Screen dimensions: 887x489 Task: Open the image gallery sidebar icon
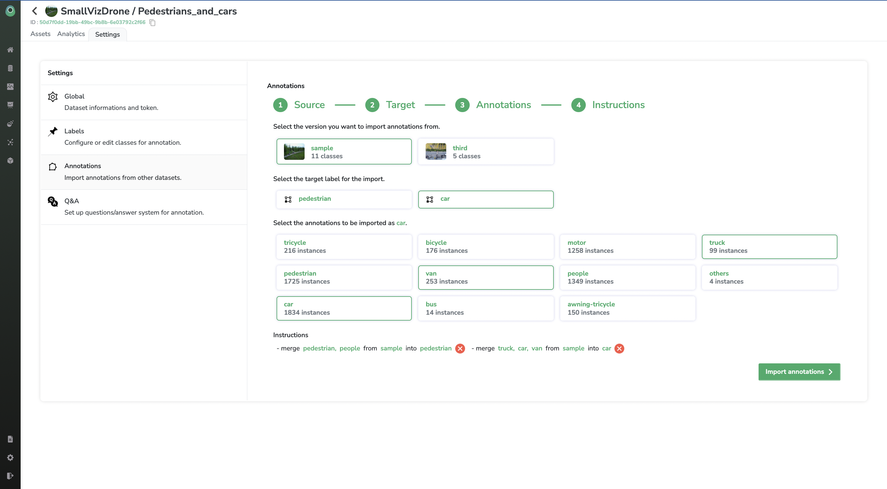coord(10,87)
